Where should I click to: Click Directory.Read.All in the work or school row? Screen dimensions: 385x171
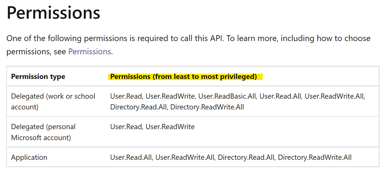click(x=138, y=107)
